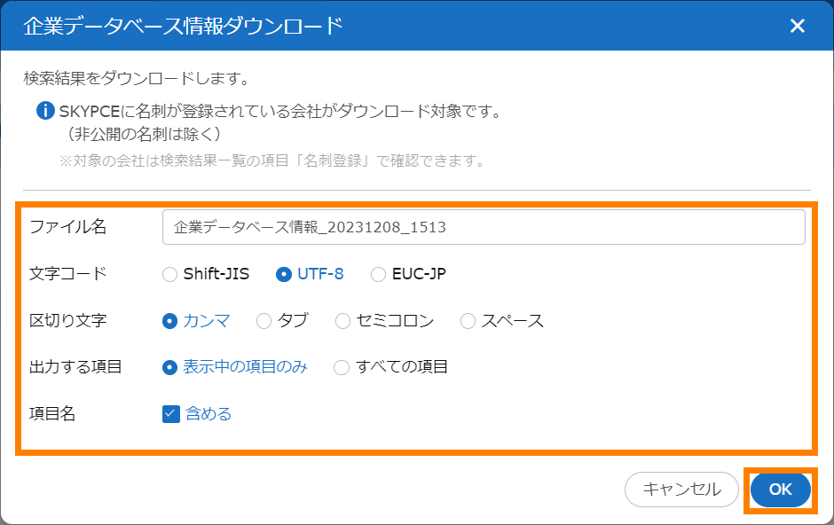Choose the タブ delimiter option
Viewport: 834px width, 525px height.
pyautogui.click(x=264, y=321)
